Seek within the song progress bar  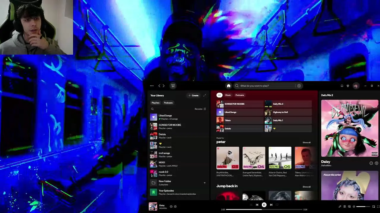tap(264, 209)
